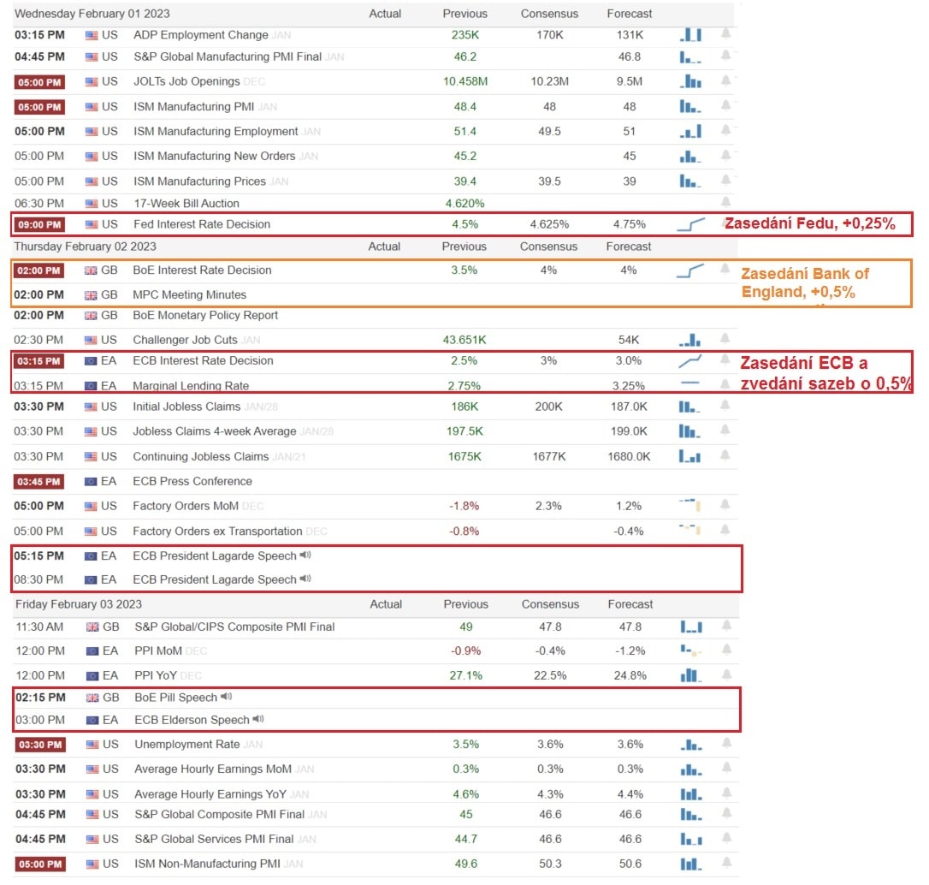
Task: Click consensus value 4.625% for Fed decision
Action: pos(549,224)
